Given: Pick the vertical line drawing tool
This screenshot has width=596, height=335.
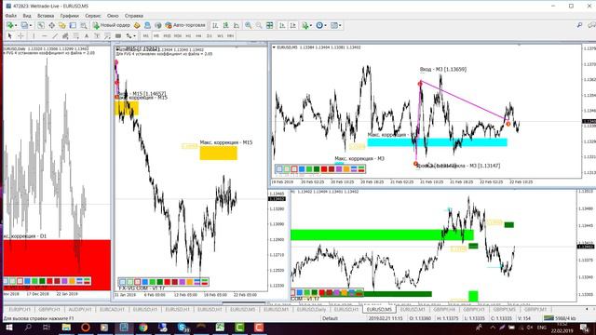Looking at the screenshot, I should [34, 36].
